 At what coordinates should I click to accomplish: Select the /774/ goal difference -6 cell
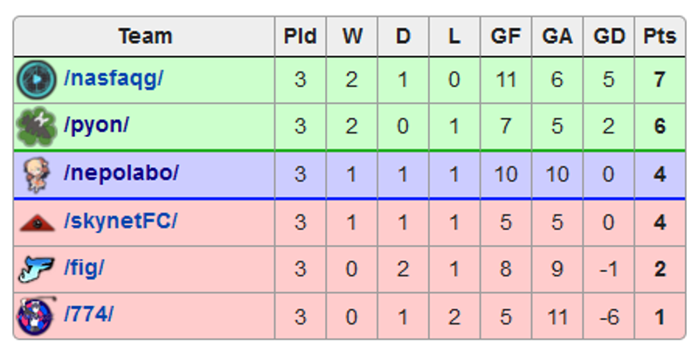(608, 317)
